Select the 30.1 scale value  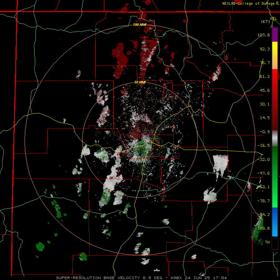[x=265, y=104]
